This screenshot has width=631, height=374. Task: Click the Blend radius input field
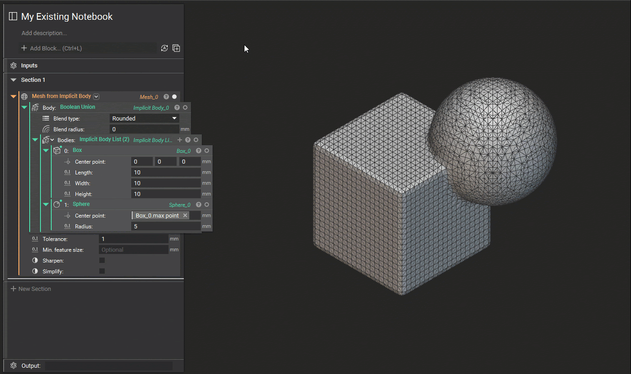click(144, 129)
